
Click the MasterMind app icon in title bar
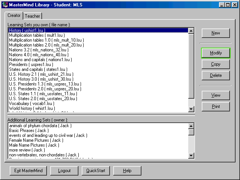5,5
